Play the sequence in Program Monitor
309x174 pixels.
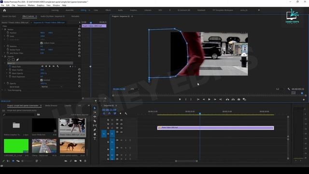point(209,100)
